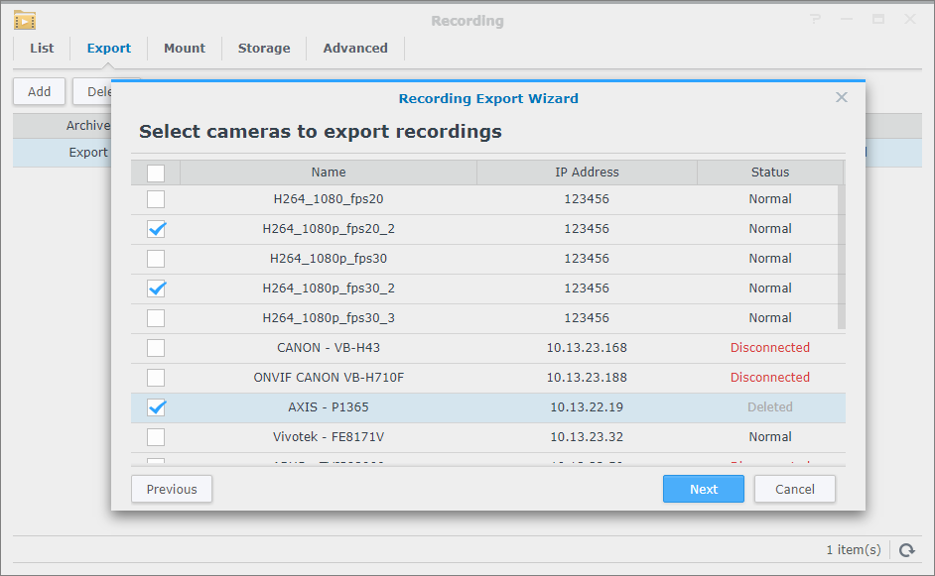The image size is (935, 576).
Task: Click the refresh icon in status bar
Action: click(906, 549)
